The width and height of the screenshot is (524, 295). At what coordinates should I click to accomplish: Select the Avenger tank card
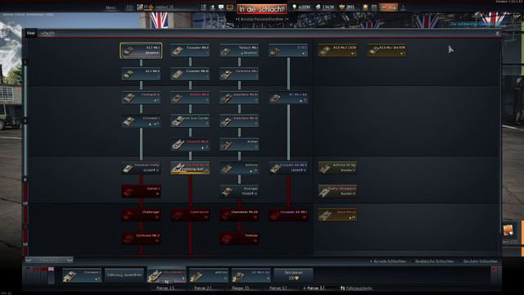(239, 191)
